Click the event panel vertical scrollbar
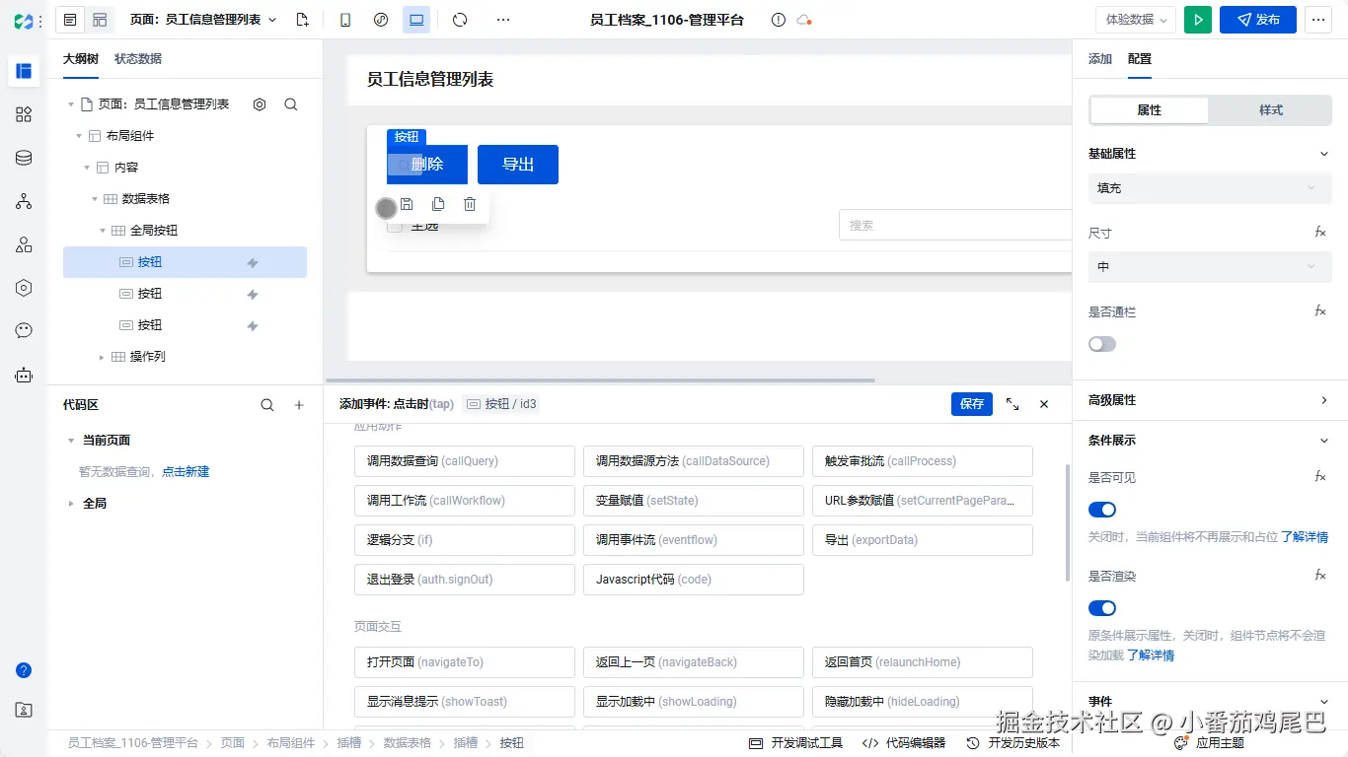 coord(1066,522)
